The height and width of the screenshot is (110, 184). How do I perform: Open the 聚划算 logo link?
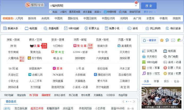coord(80,46)
